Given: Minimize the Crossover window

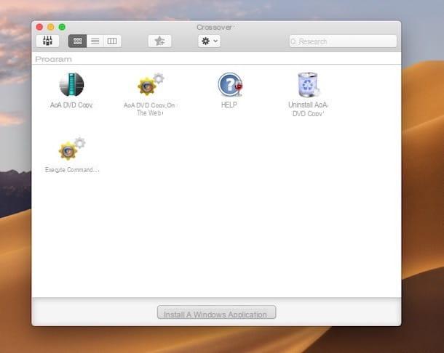Looking at the screenshot, I should (51, 27).
